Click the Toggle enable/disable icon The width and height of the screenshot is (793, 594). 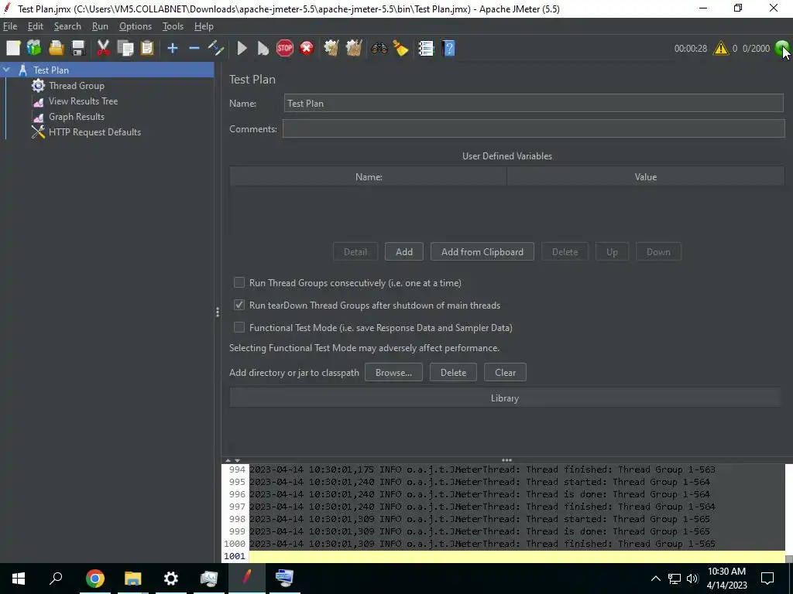coord(216,49)
